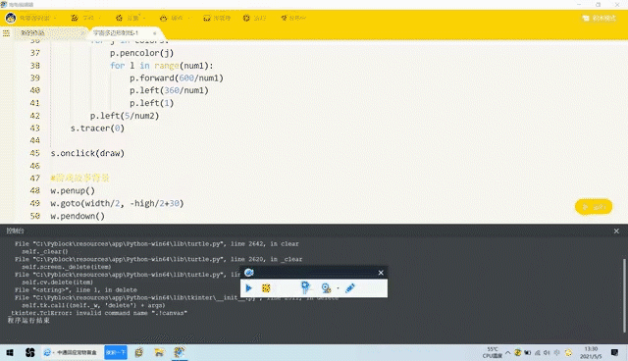Image resolution: width=628 pixels, height=361 pixels.
Task: Click the TclError message in console
Action: [x=97, y=313]
